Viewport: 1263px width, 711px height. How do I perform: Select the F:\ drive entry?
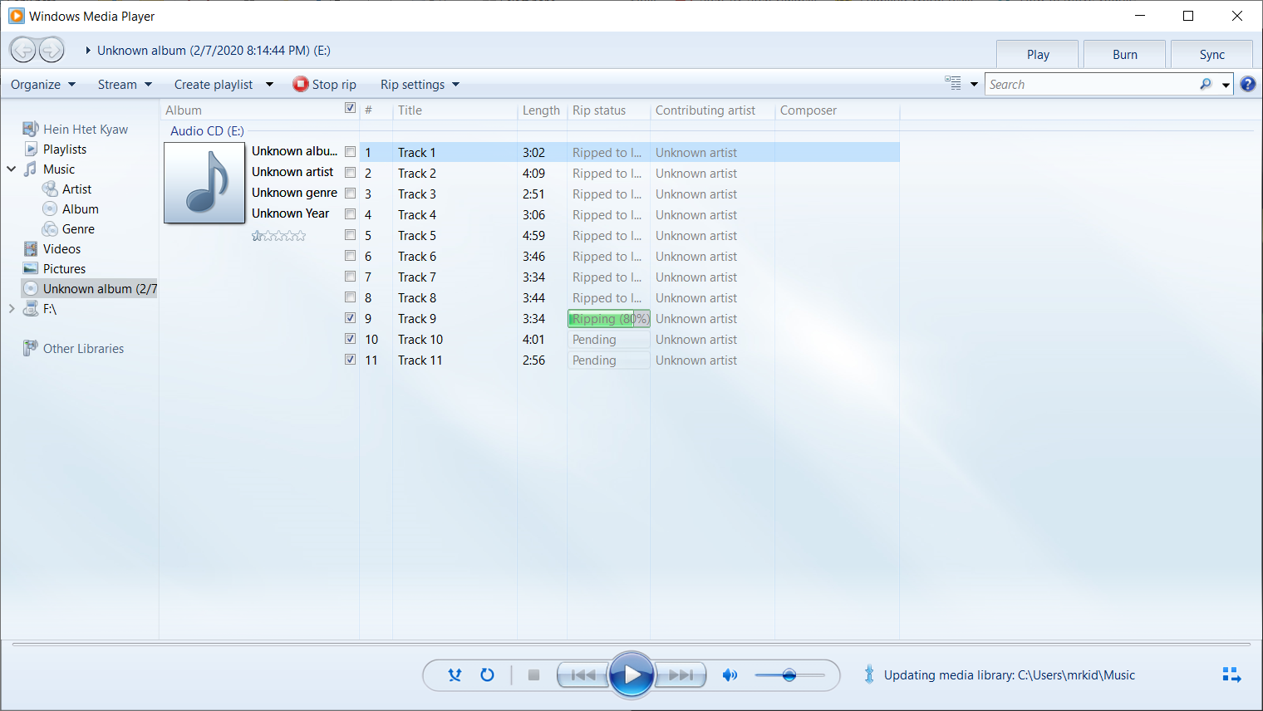click(x=50, y=309)
